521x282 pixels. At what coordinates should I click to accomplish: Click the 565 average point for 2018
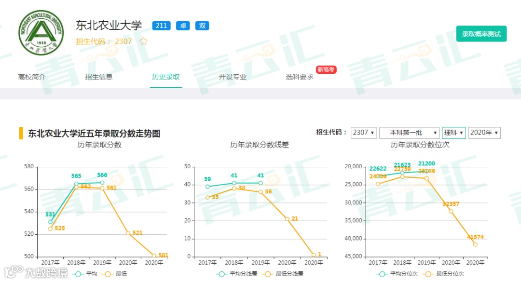tap(76, 184)
